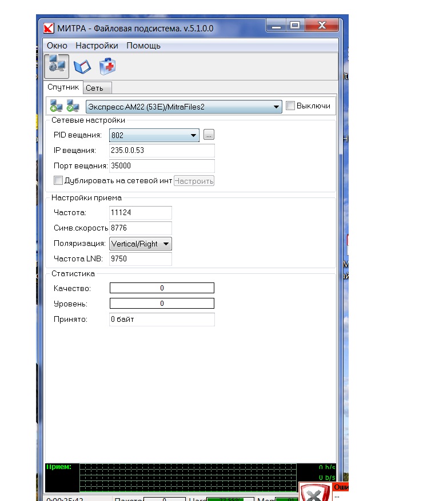Open the Окно menu

click(57, 46)
